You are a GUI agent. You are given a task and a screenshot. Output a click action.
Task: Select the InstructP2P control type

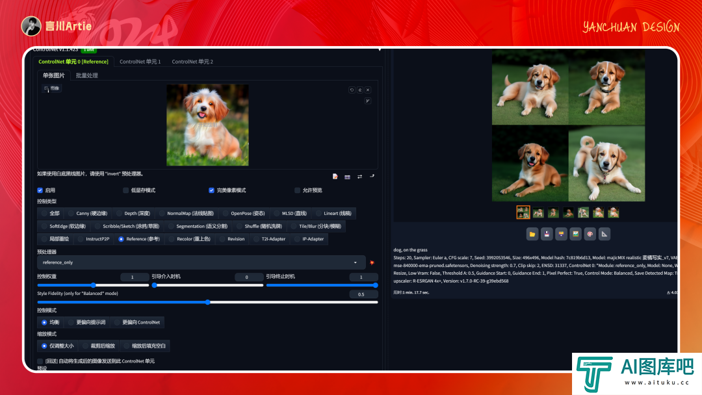pyautogui.click(x=94, y=239)
